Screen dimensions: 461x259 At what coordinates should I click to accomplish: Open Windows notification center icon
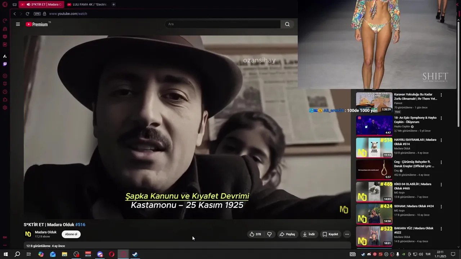coord(453,254)
